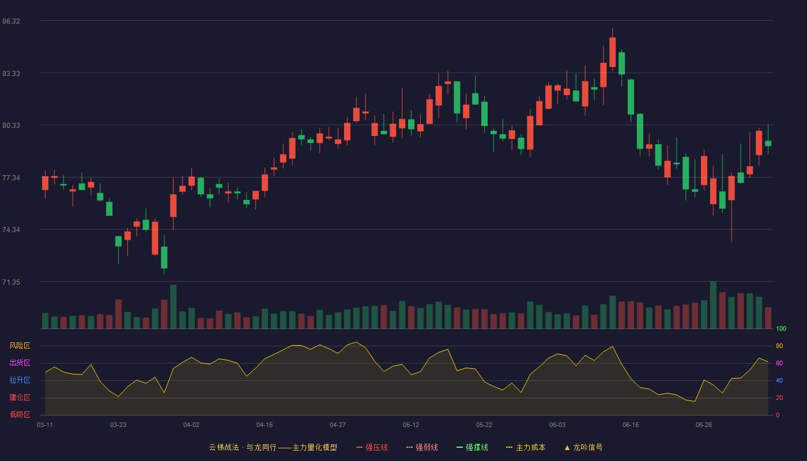This screenshot has height=461, width=807.
Task: Toggle the 强压线 legend series
Action: [x=372, y=447]
